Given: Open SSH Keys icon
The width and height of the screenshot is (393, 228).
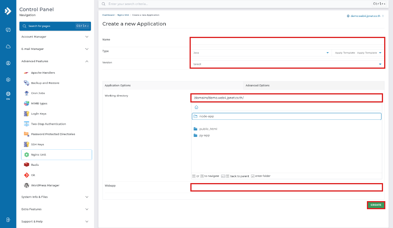Looking at the screenshot, I should coord(26,144).
